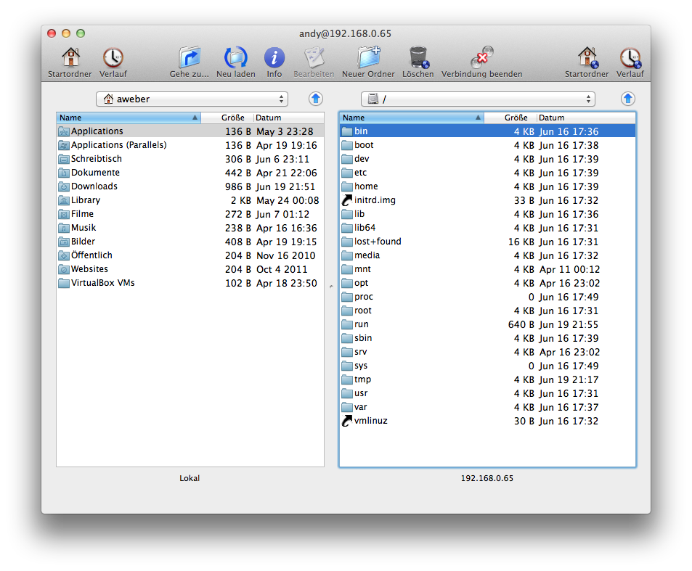The image size is (692, 571).
Task: Click the remote Startordner icon
Action: tap(587, 58)
